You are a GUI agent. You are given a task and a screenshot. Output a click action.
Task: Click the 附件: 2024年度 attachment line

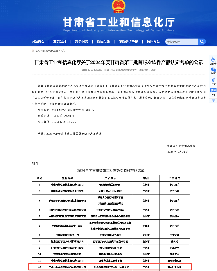[x=70, y=134]
